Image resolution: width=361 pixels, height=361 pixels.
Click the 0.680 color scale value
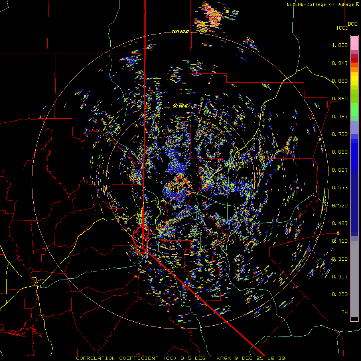pyautogui.click(x=340, y=152)
